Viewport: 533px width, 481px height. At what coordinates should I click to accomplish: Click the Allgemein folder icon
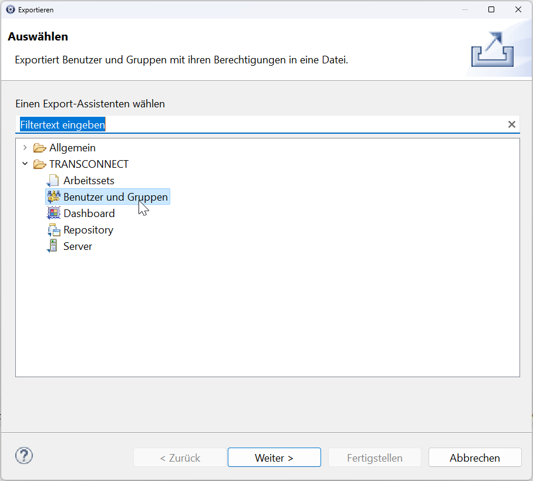(39, 148)
